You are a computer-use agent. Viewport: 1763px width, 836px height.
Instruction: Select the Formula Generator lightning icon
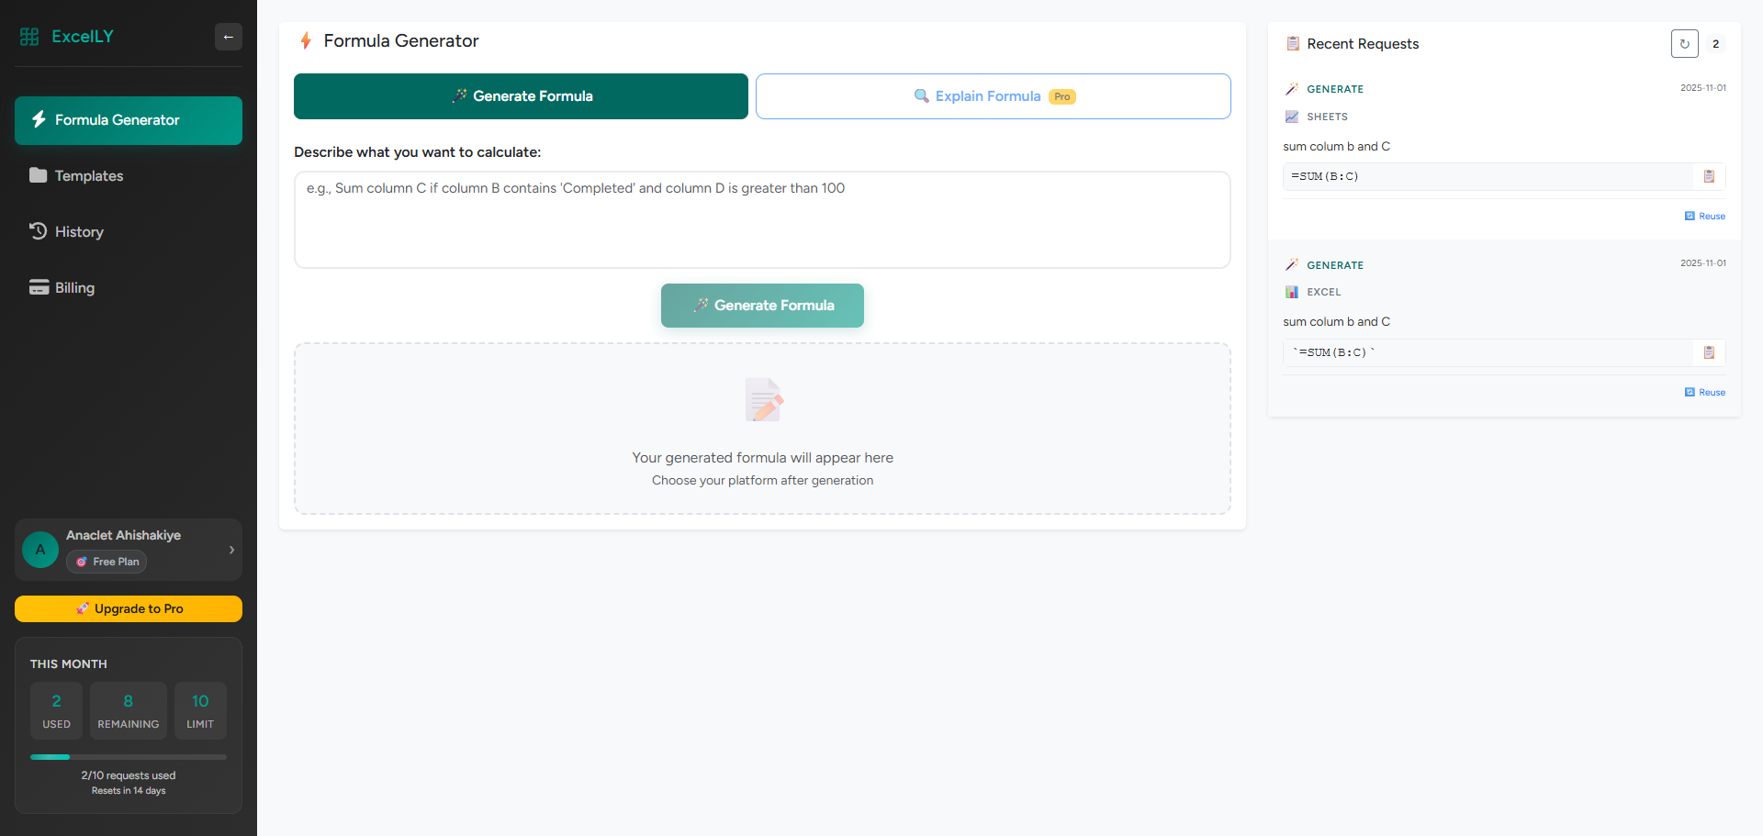38,119
